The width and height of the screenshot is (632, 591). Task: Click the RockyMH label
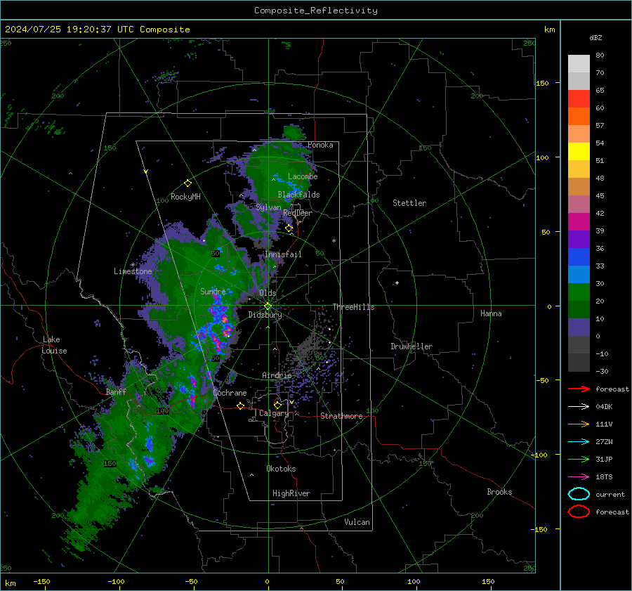pyautogui.click(x=185, y=197)
